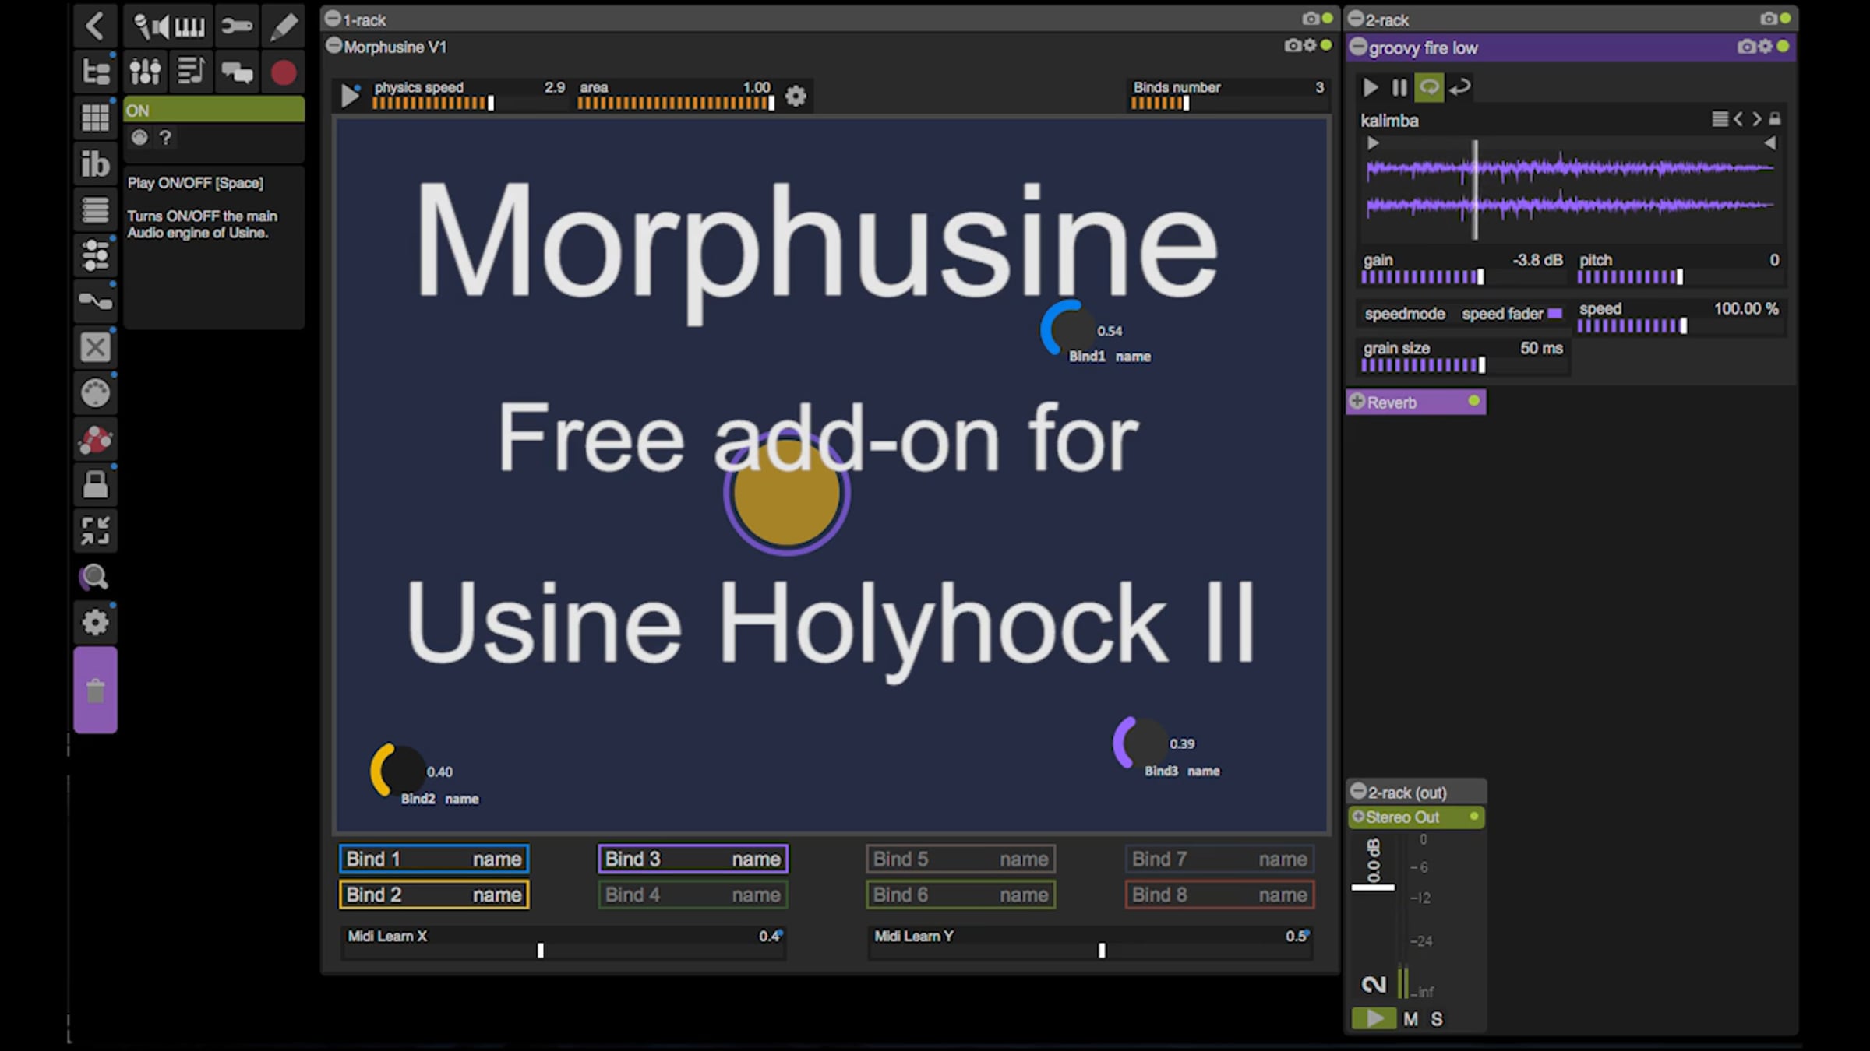Solo the 2-rack output with S

click(x=1437, y=1019)
